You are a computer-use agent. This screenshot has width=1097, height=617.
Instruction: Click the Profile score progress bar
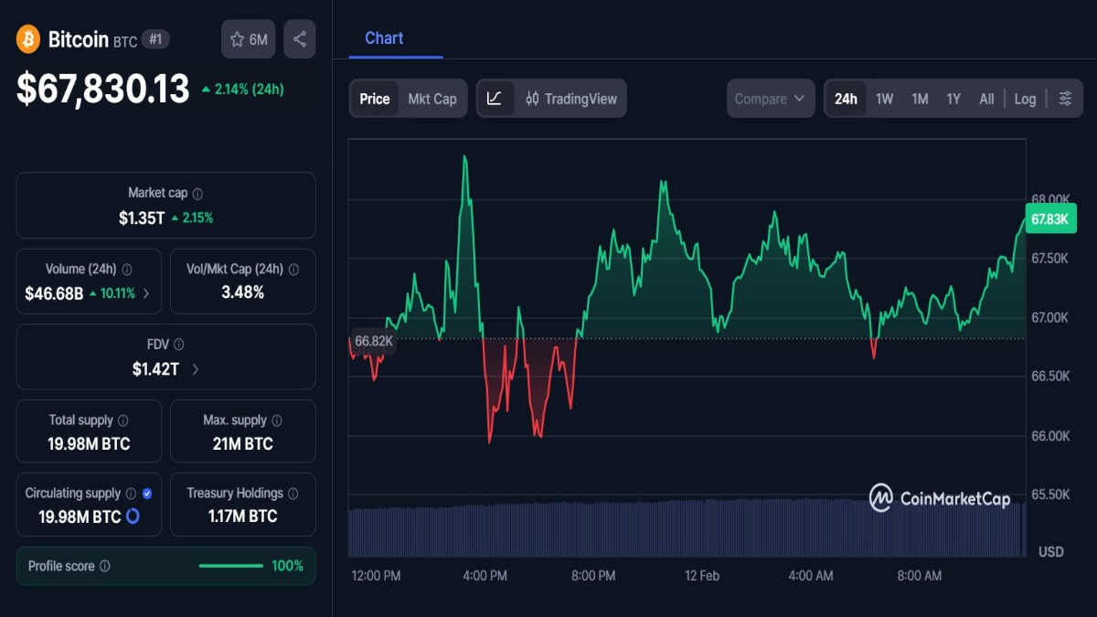click(230, 566)
